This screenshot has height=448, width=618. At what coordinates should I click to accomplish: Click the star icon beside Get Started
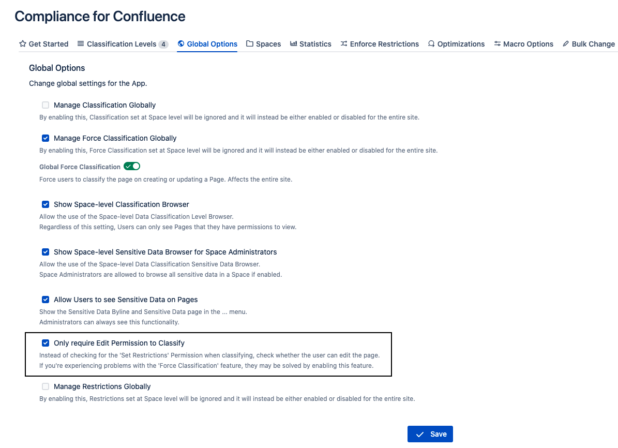pos(22,44)
